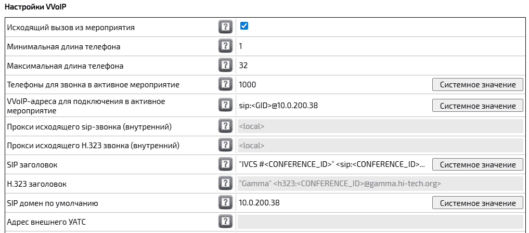Click the SIP домен по умолчанию field
Viewport: 529px width, 233px height.
pos(333,203)
